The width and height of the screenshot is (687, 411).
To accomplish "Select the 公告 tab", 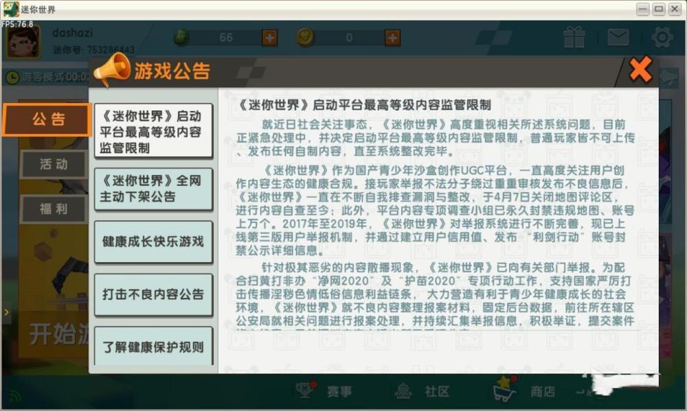I will 47,119.
